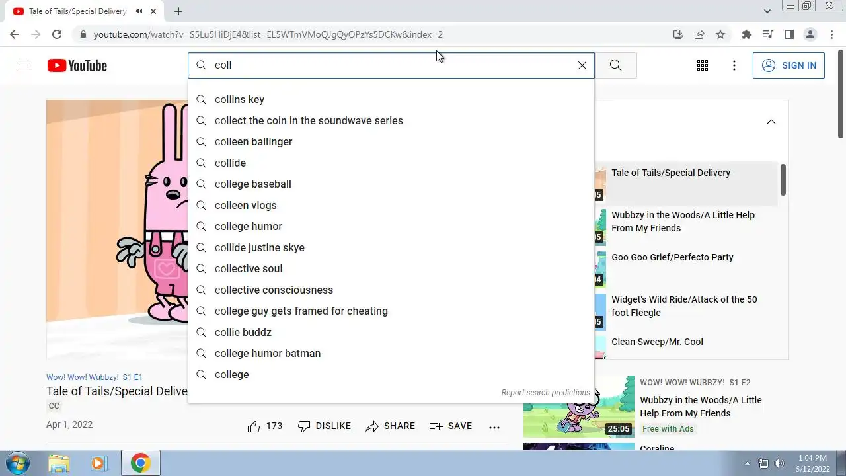The width and height of the screenshot is (846, 476).
Task: Open Wow! Wow! Wubbzy! S1 E1 link
Action: click(x=94, y=377)
